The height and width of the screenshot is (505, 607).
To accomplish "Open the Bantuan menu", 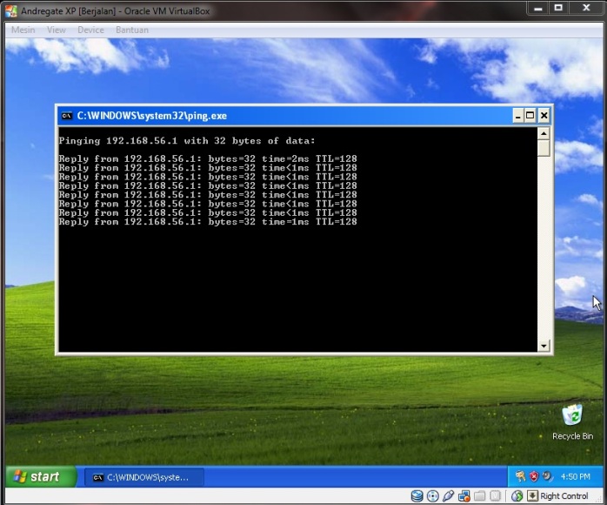I will tap(132, 30).
